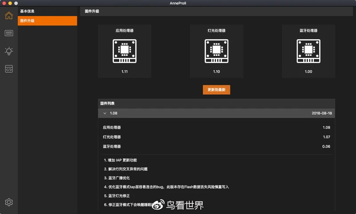356x214 pixels.
Task: Open settings gear in sidebar
Action: coord(9,202)
